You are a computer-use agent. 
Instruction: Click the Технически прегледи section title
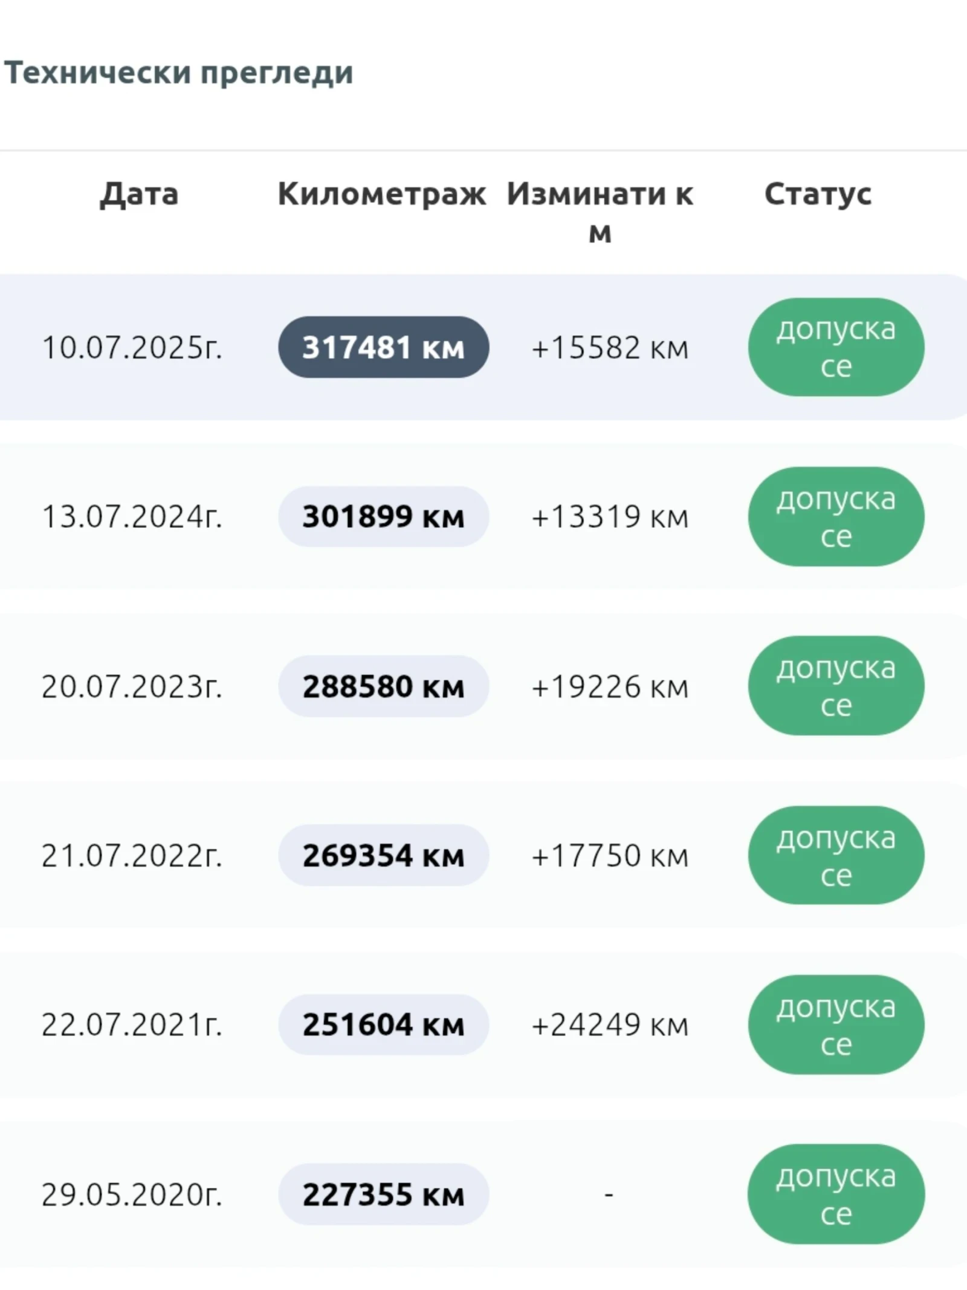(x=179, y=73)
